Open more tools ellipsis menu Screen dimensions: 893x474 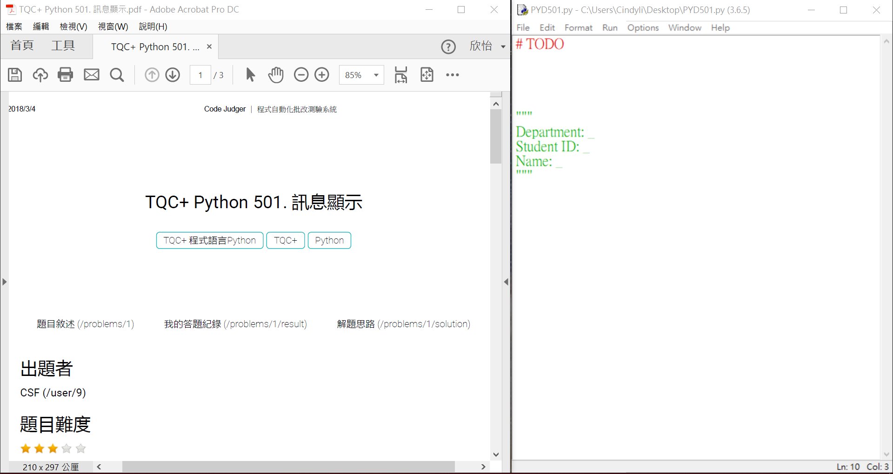(453, 75)
